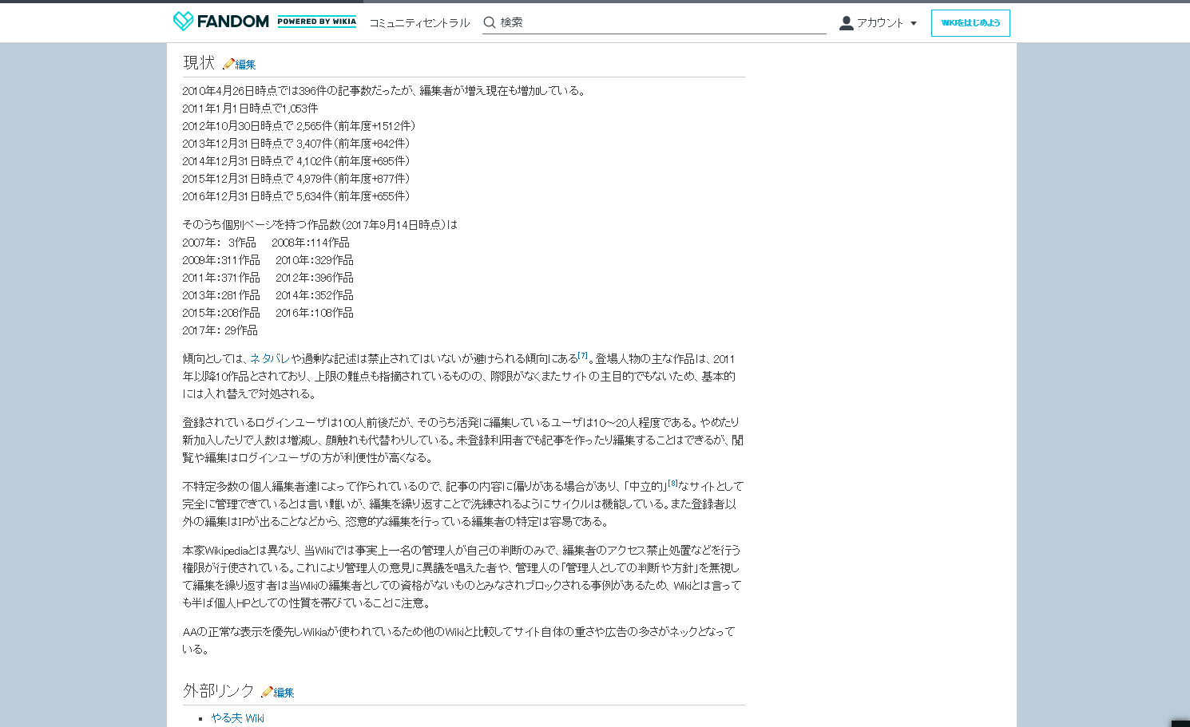1190x727 pixels.
Task: Click the account user avatar icon
Action: [847, 23]
